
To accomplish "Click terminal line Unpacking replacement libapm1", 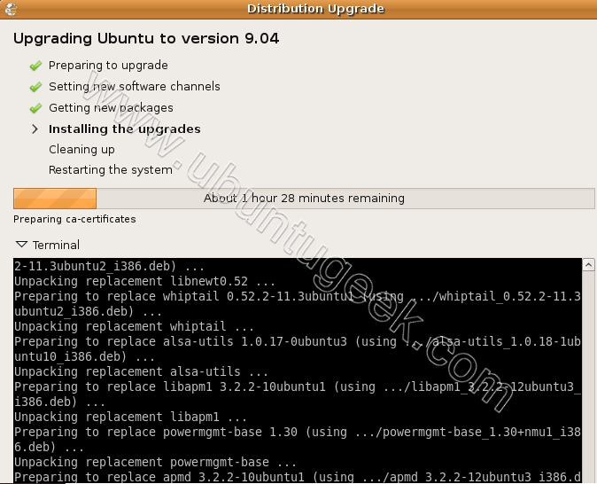I will pos(130,417).
